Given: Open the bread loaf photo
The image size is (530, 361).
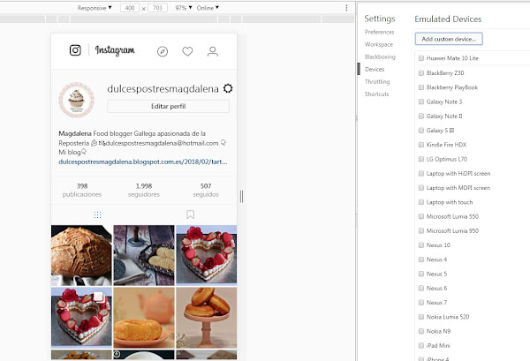Looking at the screenshot, I should coord(81,256).
